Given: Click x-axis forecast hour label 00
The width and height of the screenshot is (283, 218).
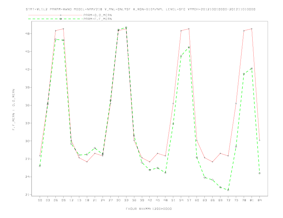Looking at the screenshot, I should pos(40,200).
